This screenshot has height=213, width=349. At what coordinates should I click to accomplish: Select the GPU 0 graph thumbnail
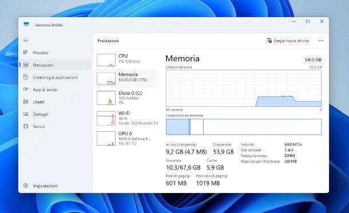(106, 138)
